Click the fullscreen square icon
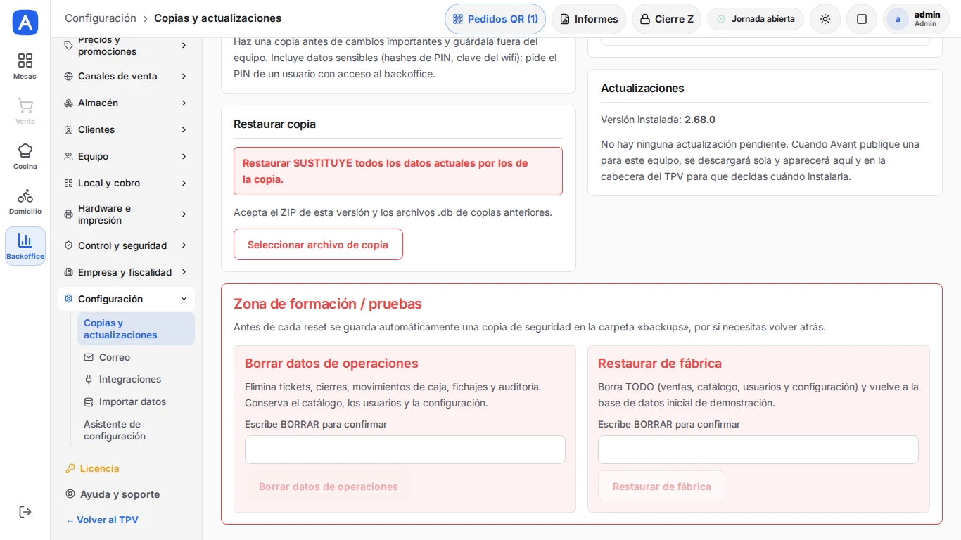 [x=862, y=19]
